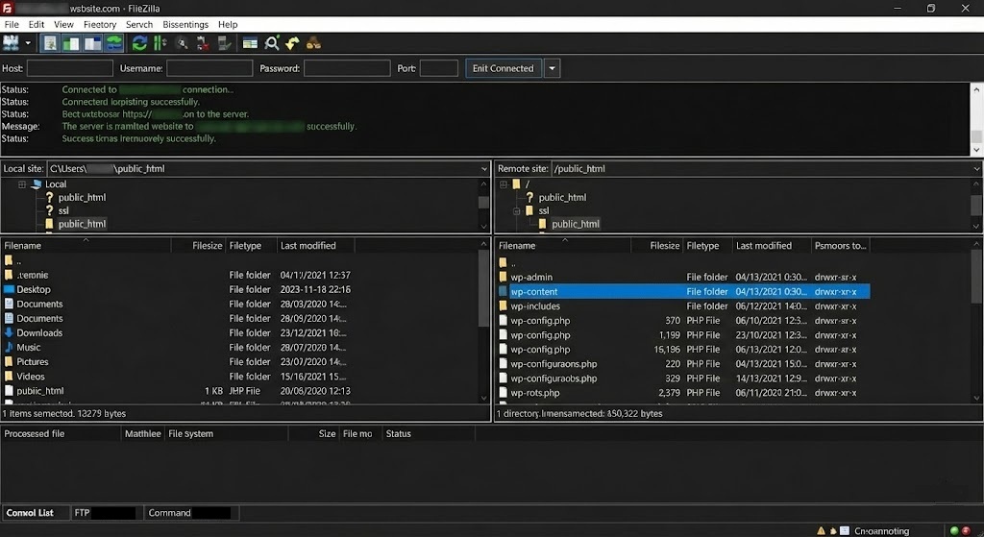The height and width of the screenshot is (537, 984).
Task: Toggle the remote directory tree view
Action: pyautogui.click(x=93, y=42)
